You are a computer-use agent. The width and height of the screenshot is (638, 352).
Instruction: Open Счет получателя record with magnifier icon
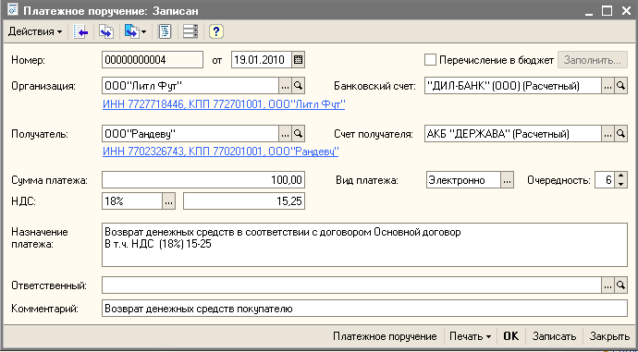[621, 133]
